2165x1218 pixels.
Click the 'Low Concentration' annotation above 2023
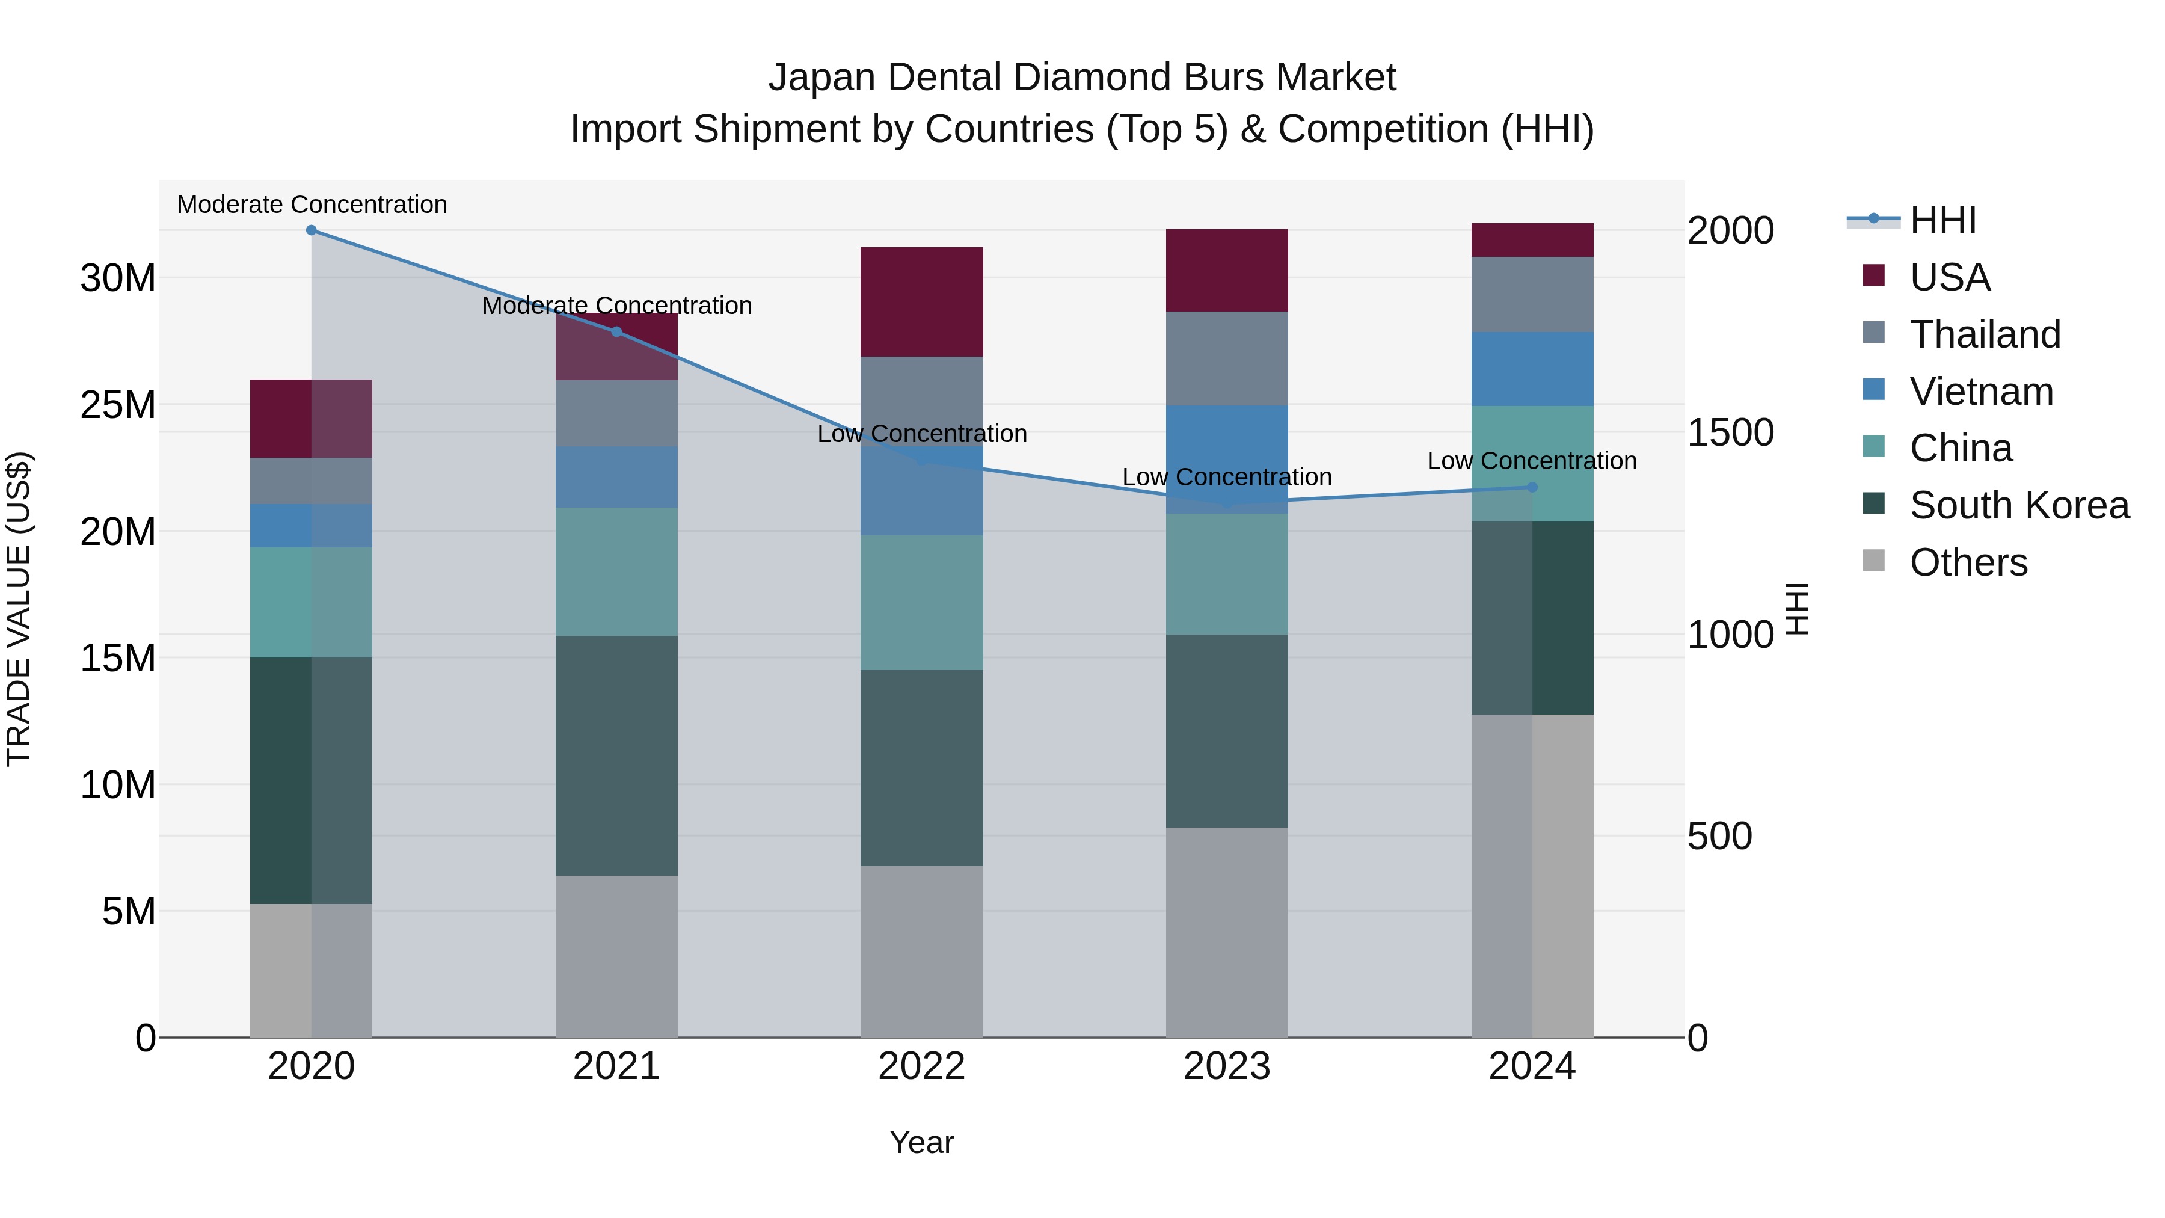coord(1227,476)
